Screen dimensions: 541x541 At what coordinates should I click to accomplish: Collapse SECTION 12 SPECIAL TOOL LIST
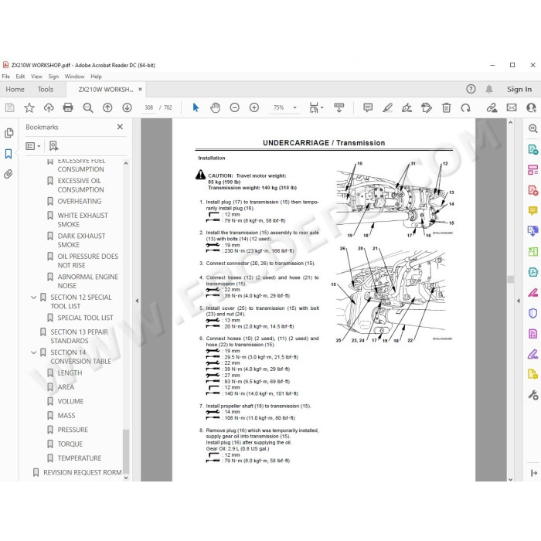[x=33, y=298]
